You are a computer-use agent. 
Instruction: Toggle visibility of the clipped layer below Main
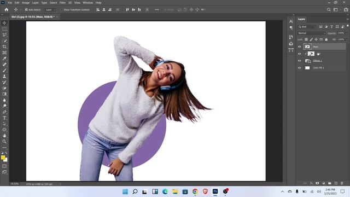point(300,54)
